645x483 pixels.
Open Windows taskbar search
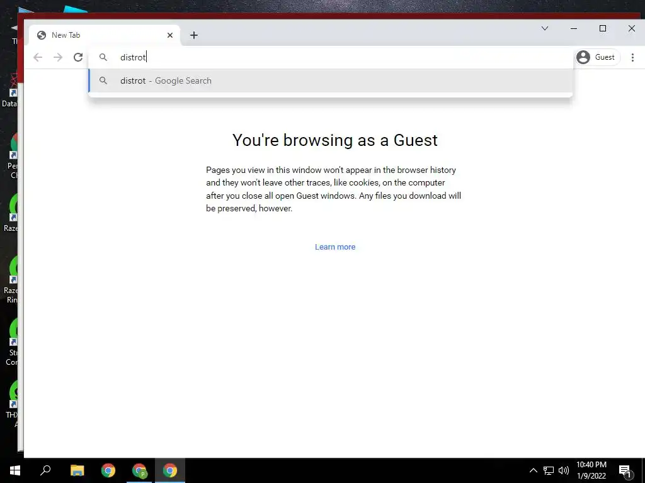click(45, 470)
